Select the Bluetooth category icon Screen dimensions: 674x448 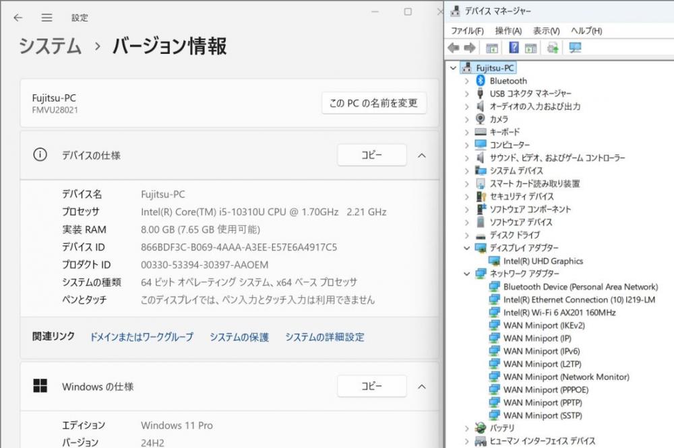click(481, 81)
